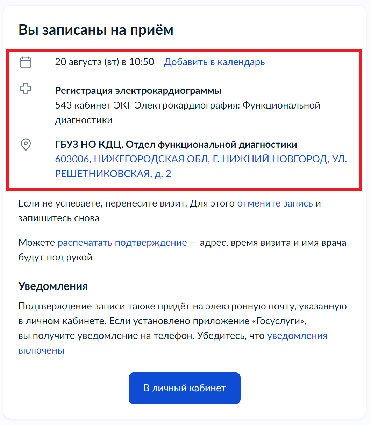
Task: Click the "Вы записаны на приём" heading
Action: coord(96,30)
